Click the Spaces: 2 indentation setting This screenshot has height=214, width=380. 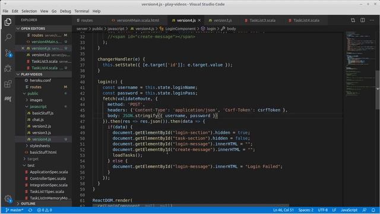click(306, 210)
